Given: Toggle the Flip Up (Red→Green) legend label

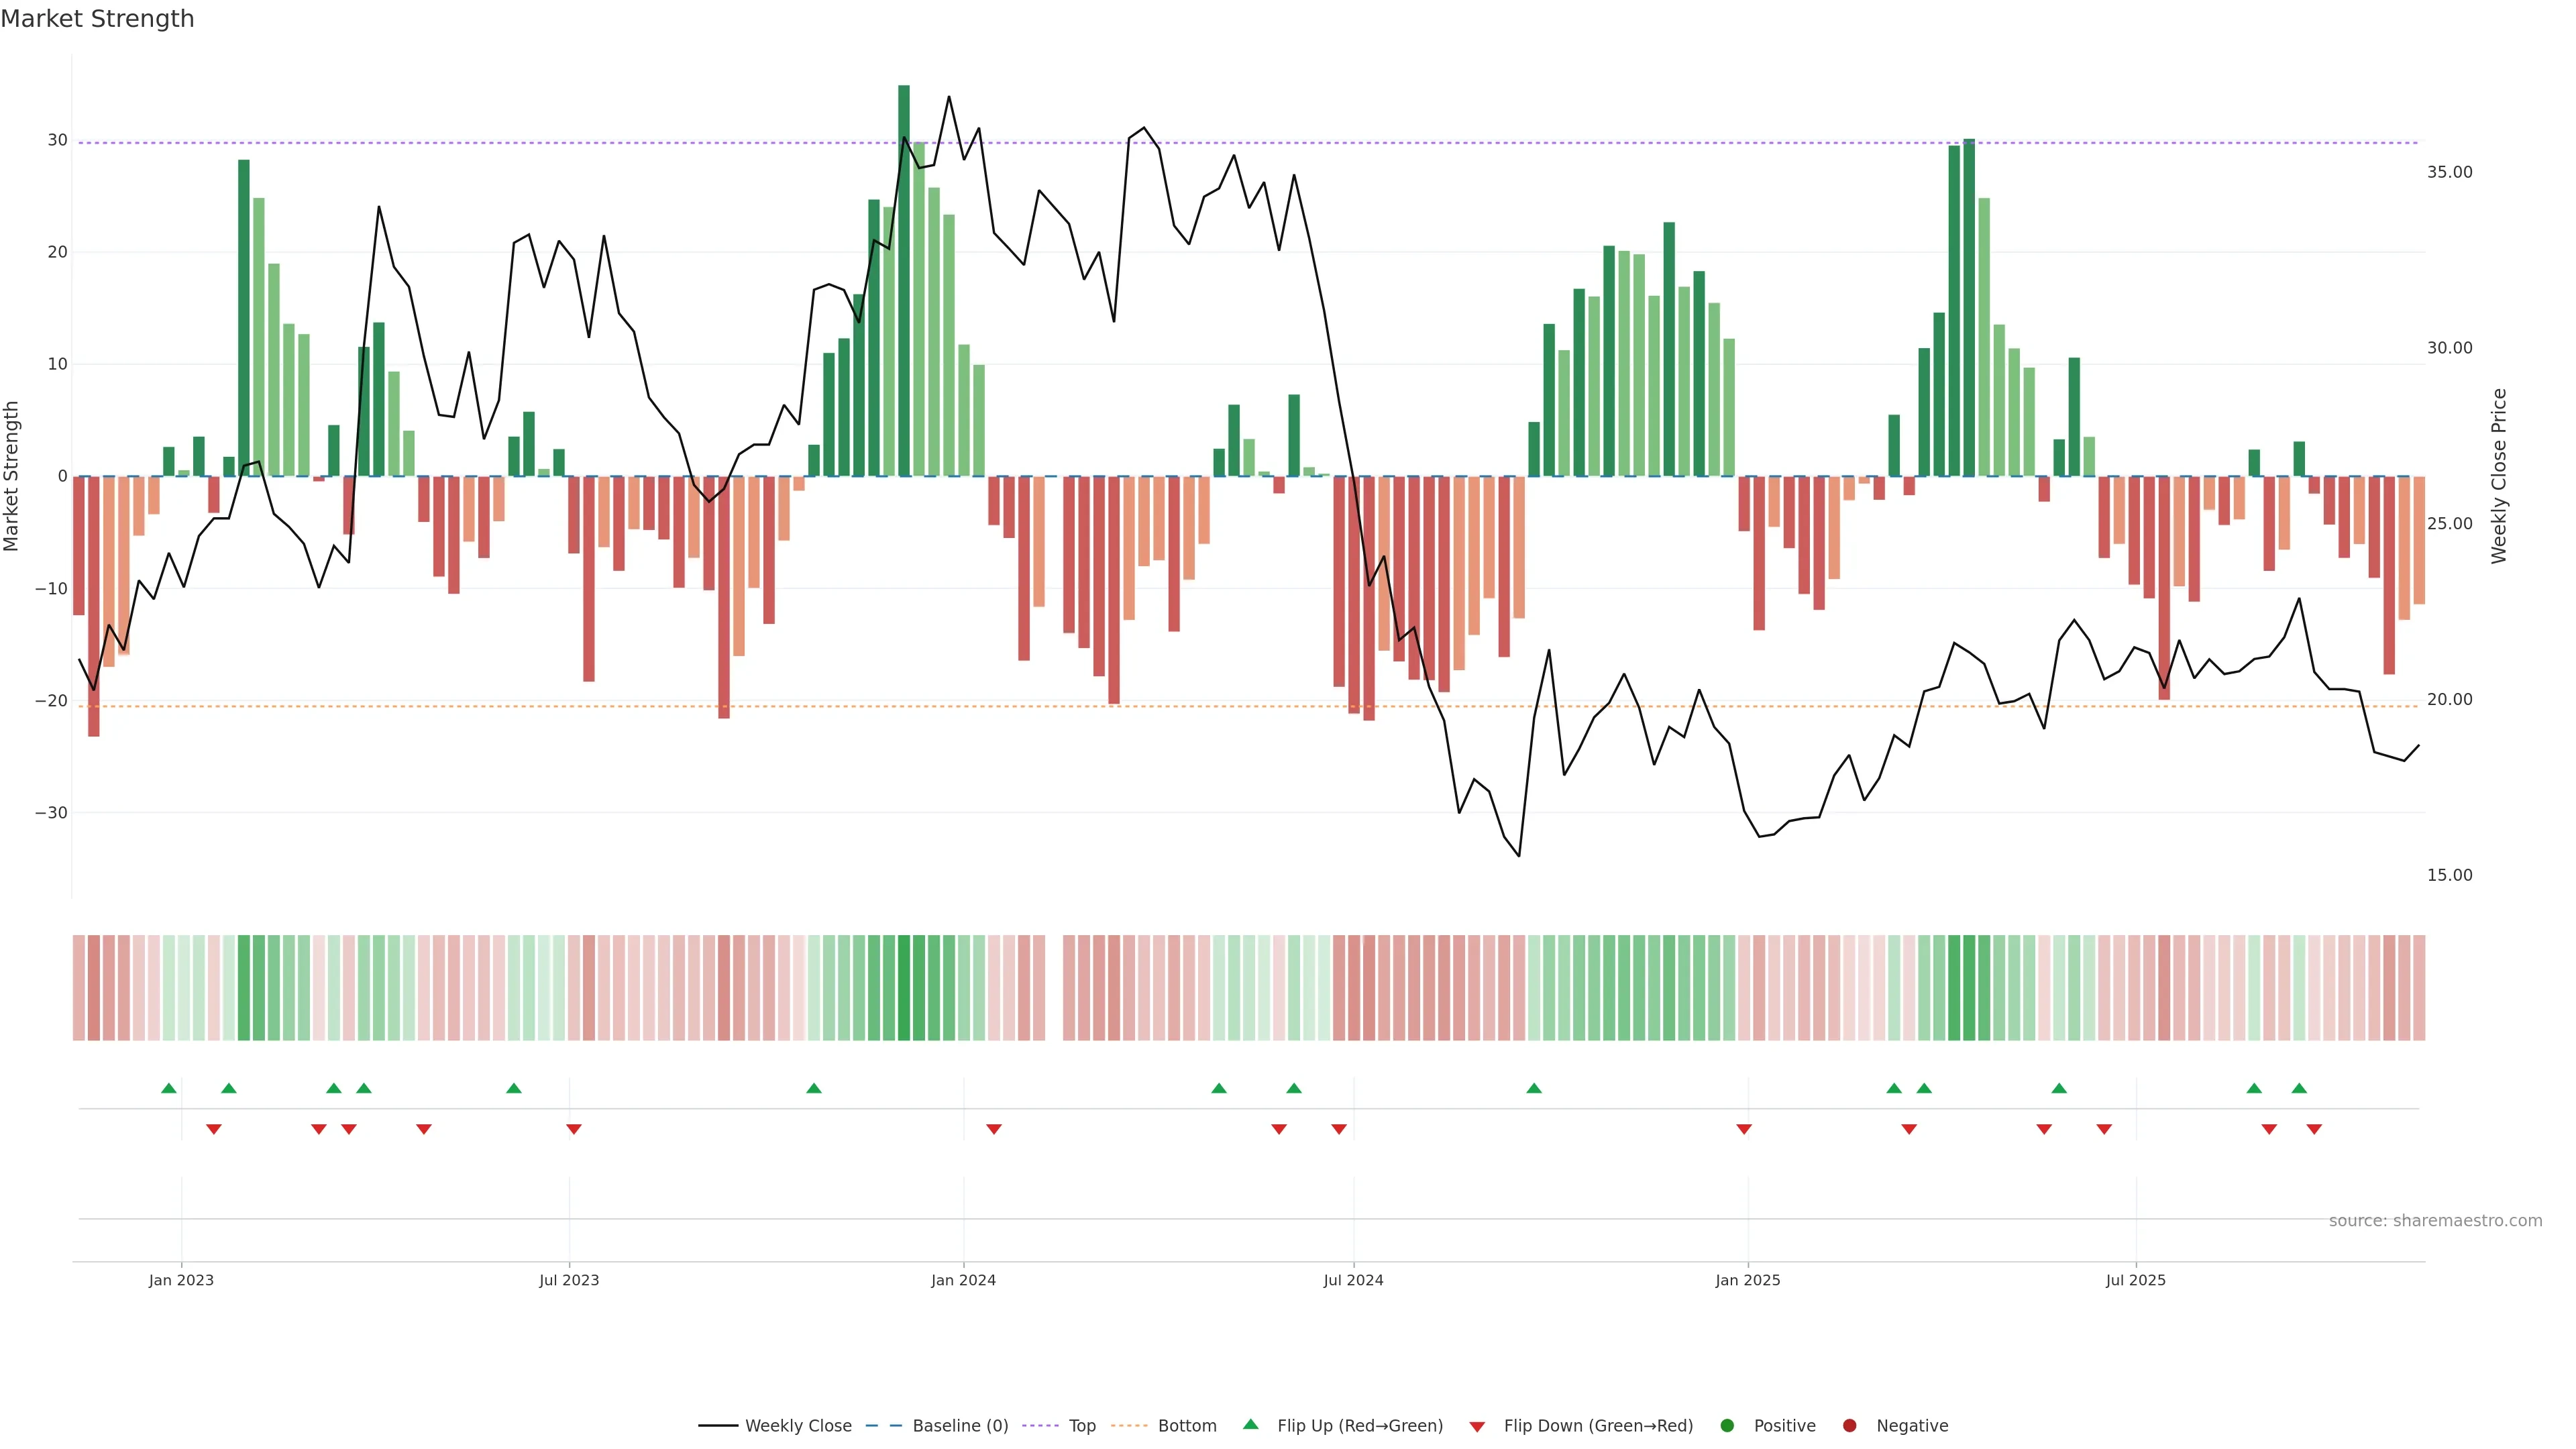Looking at the screenshot, I should coord(1360,1426).
